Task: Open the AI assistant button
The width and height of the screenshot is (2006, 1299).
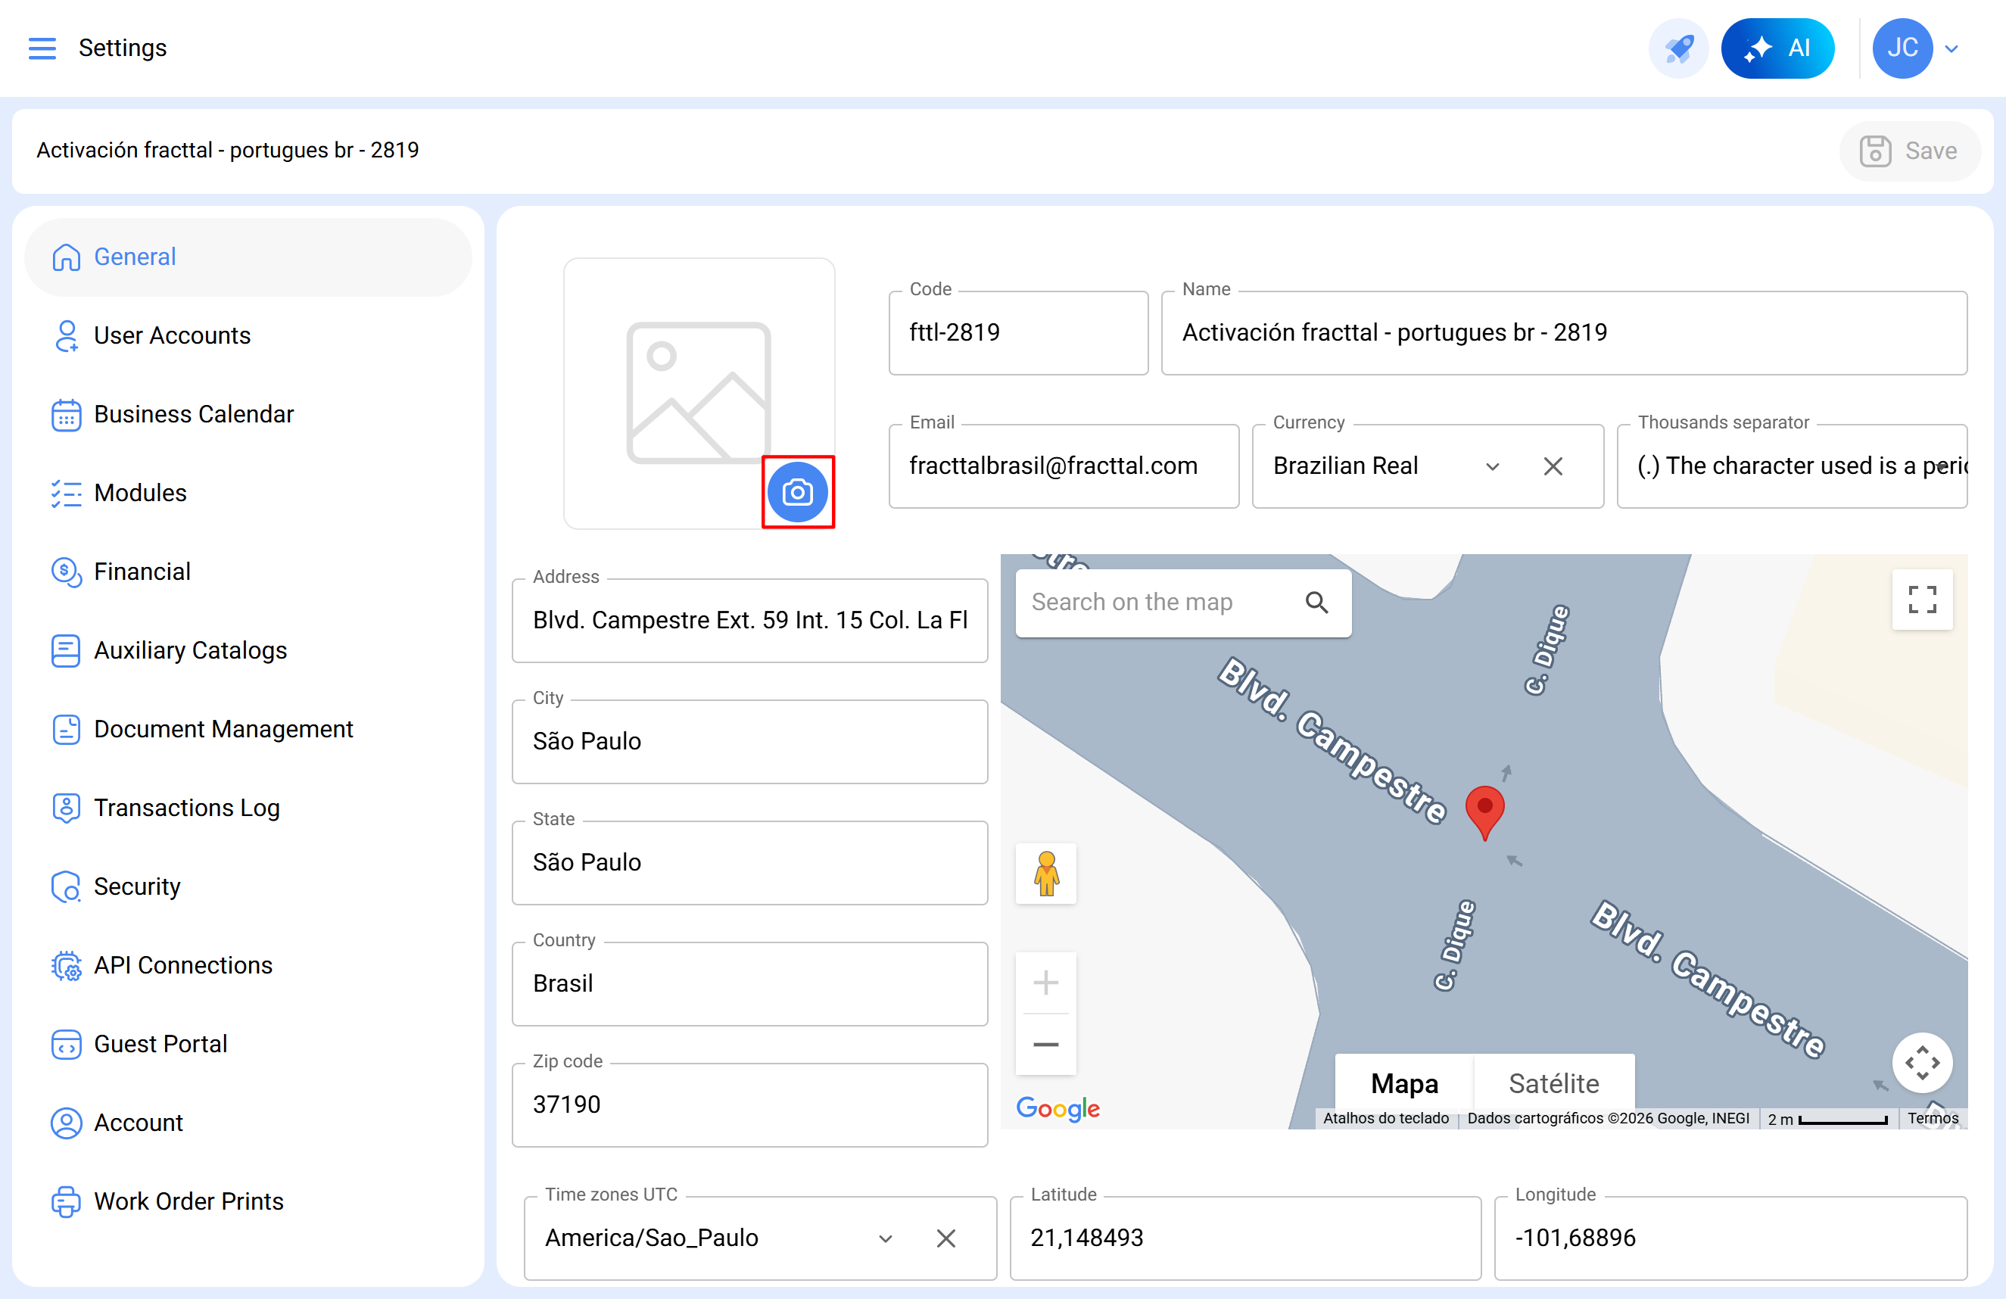Action: (x=1777, y=48)
